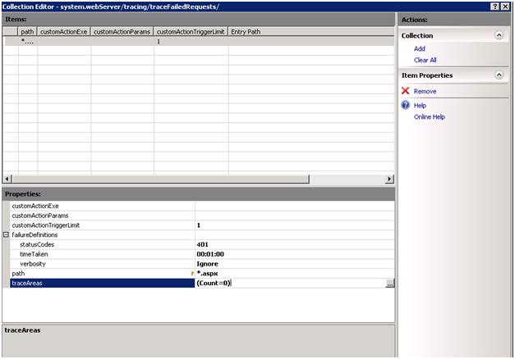The image size is (515, 359).
Task: Click the Clear All link
Action: coord(425,60)
